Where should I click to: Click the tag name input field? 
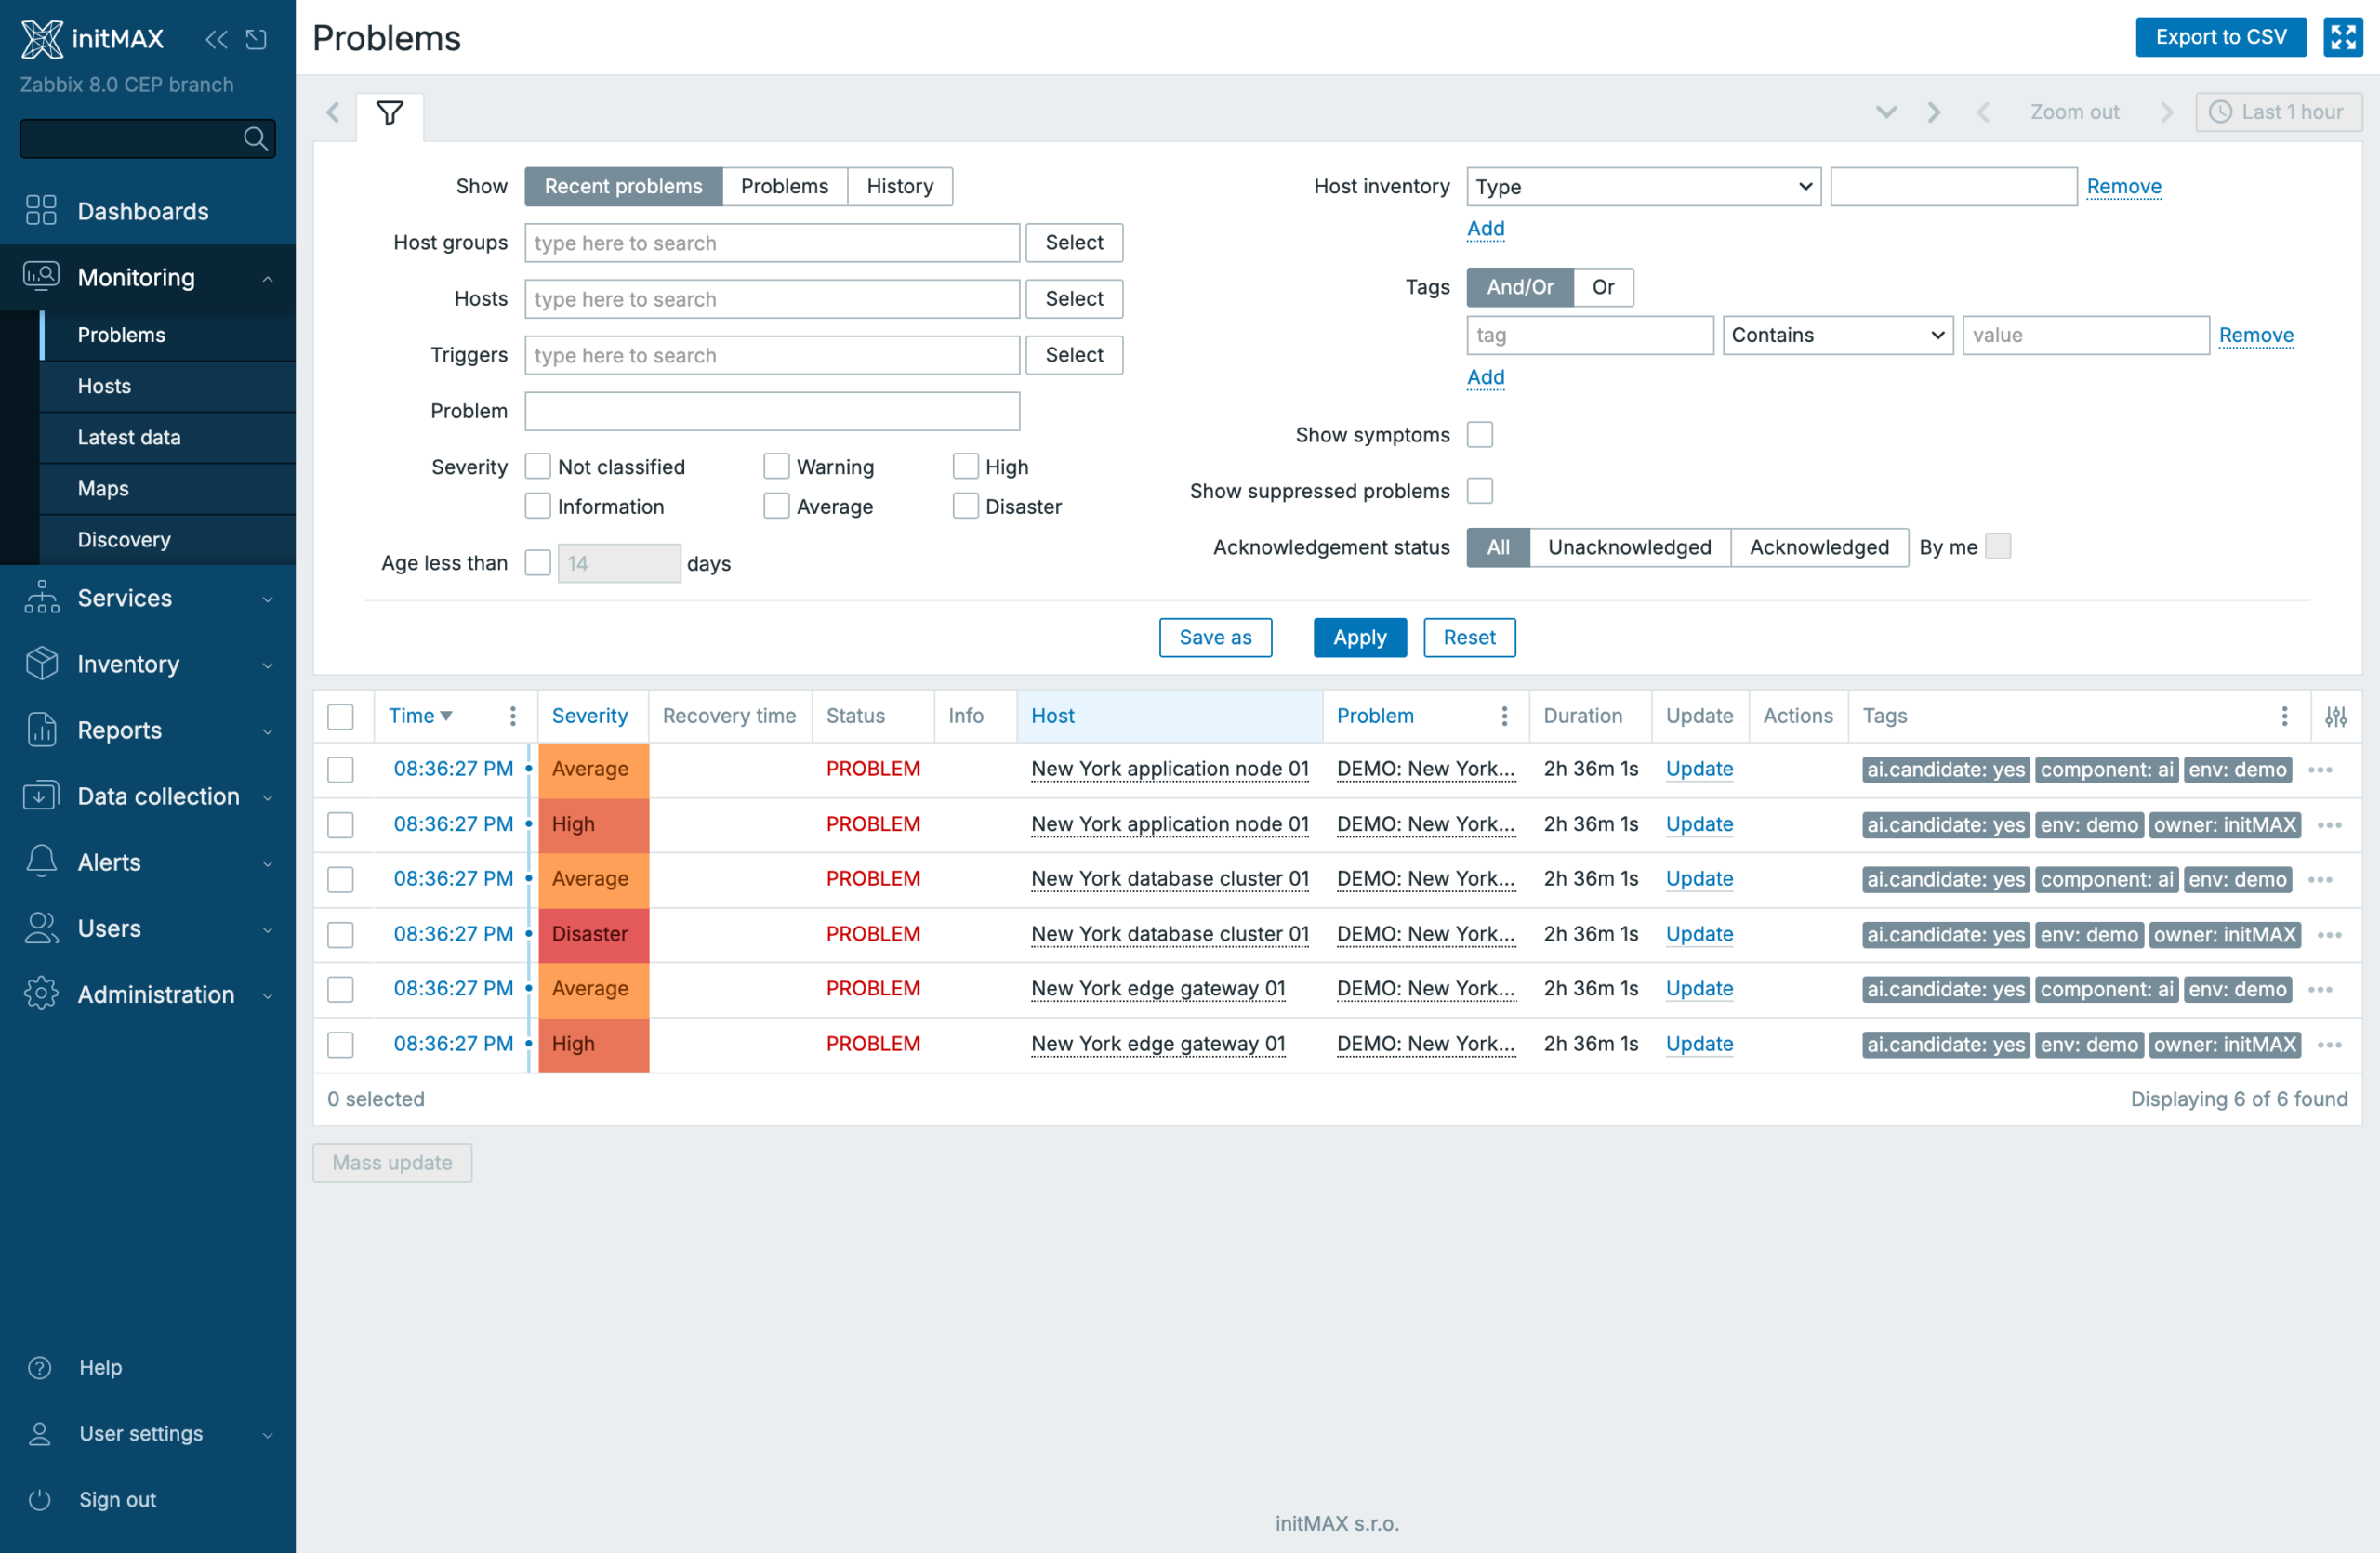click(x=1589, y=335)
